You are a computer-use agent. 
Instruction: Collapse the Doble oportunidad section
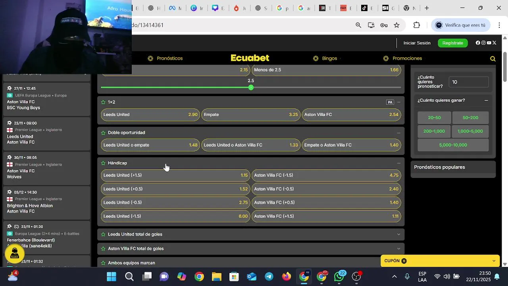click(x=399, y=133)
